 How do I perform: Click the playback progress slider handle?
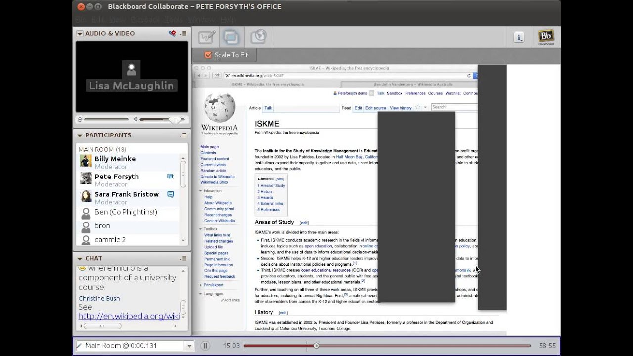(x=316, y=346)
